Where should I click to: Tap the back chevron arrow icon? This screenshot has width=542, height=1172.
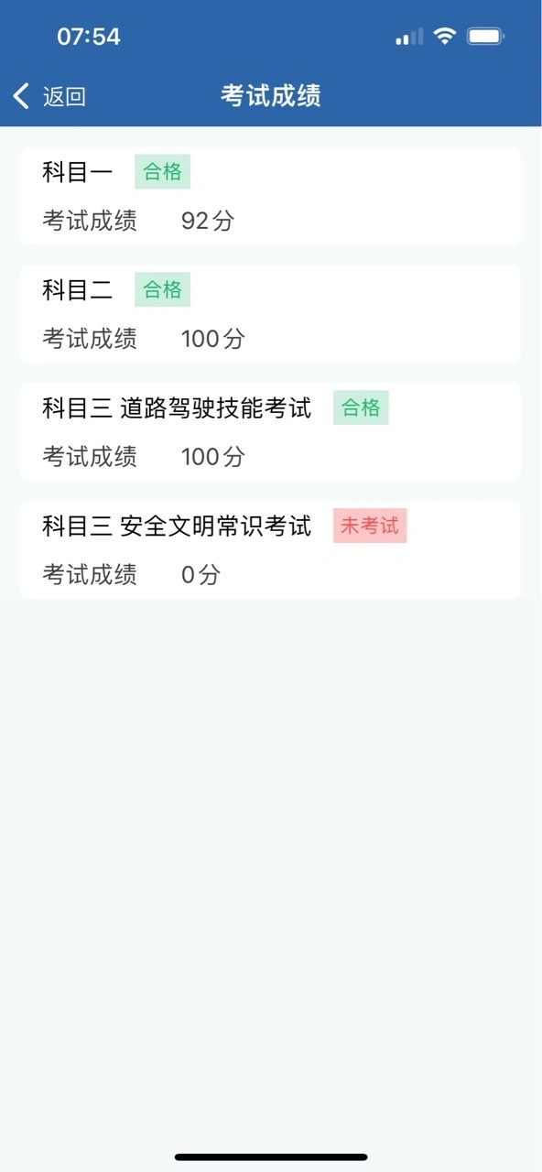tap(21, 95)
